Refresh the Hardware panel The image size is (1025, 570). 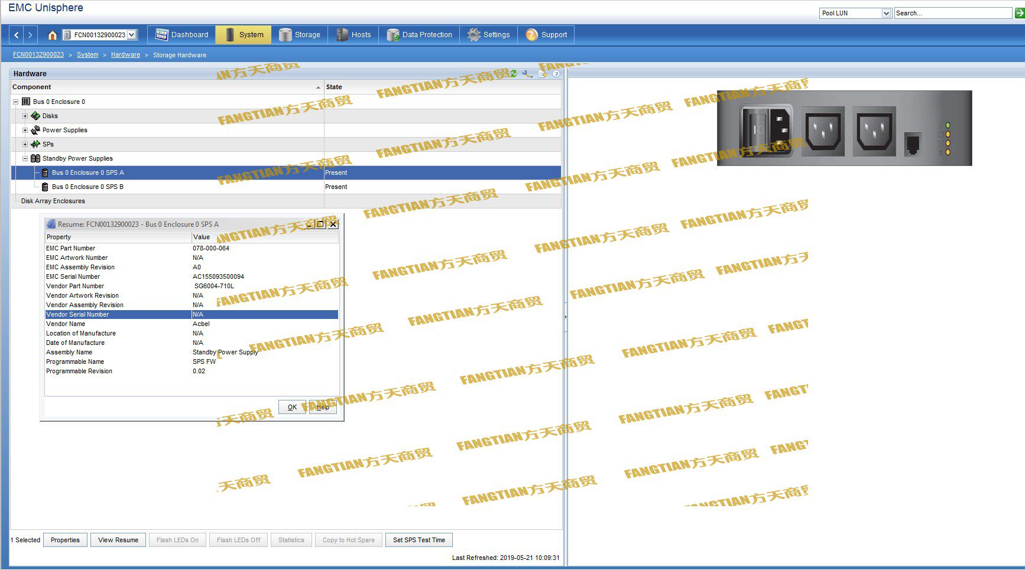coord(514,74)
